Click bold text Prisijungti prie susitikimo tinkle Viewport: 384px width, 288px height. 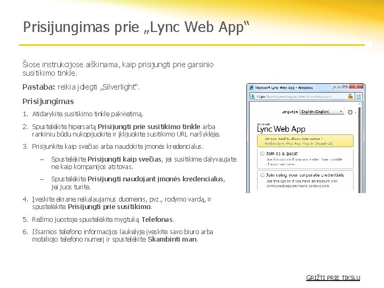149,126
